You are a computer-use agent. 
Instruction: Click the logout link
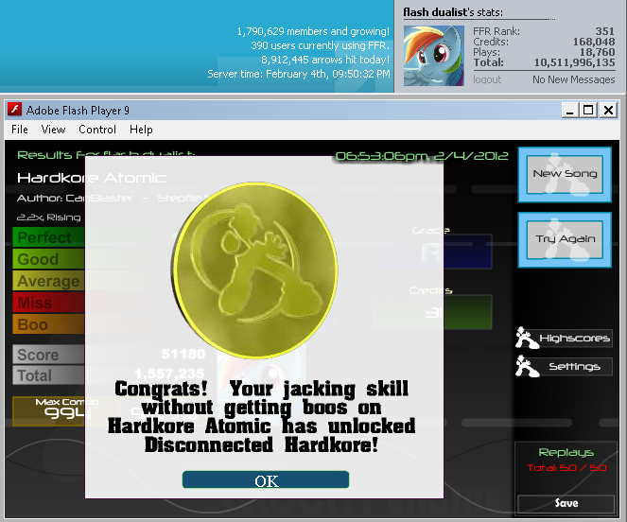[x=487, y=79]
